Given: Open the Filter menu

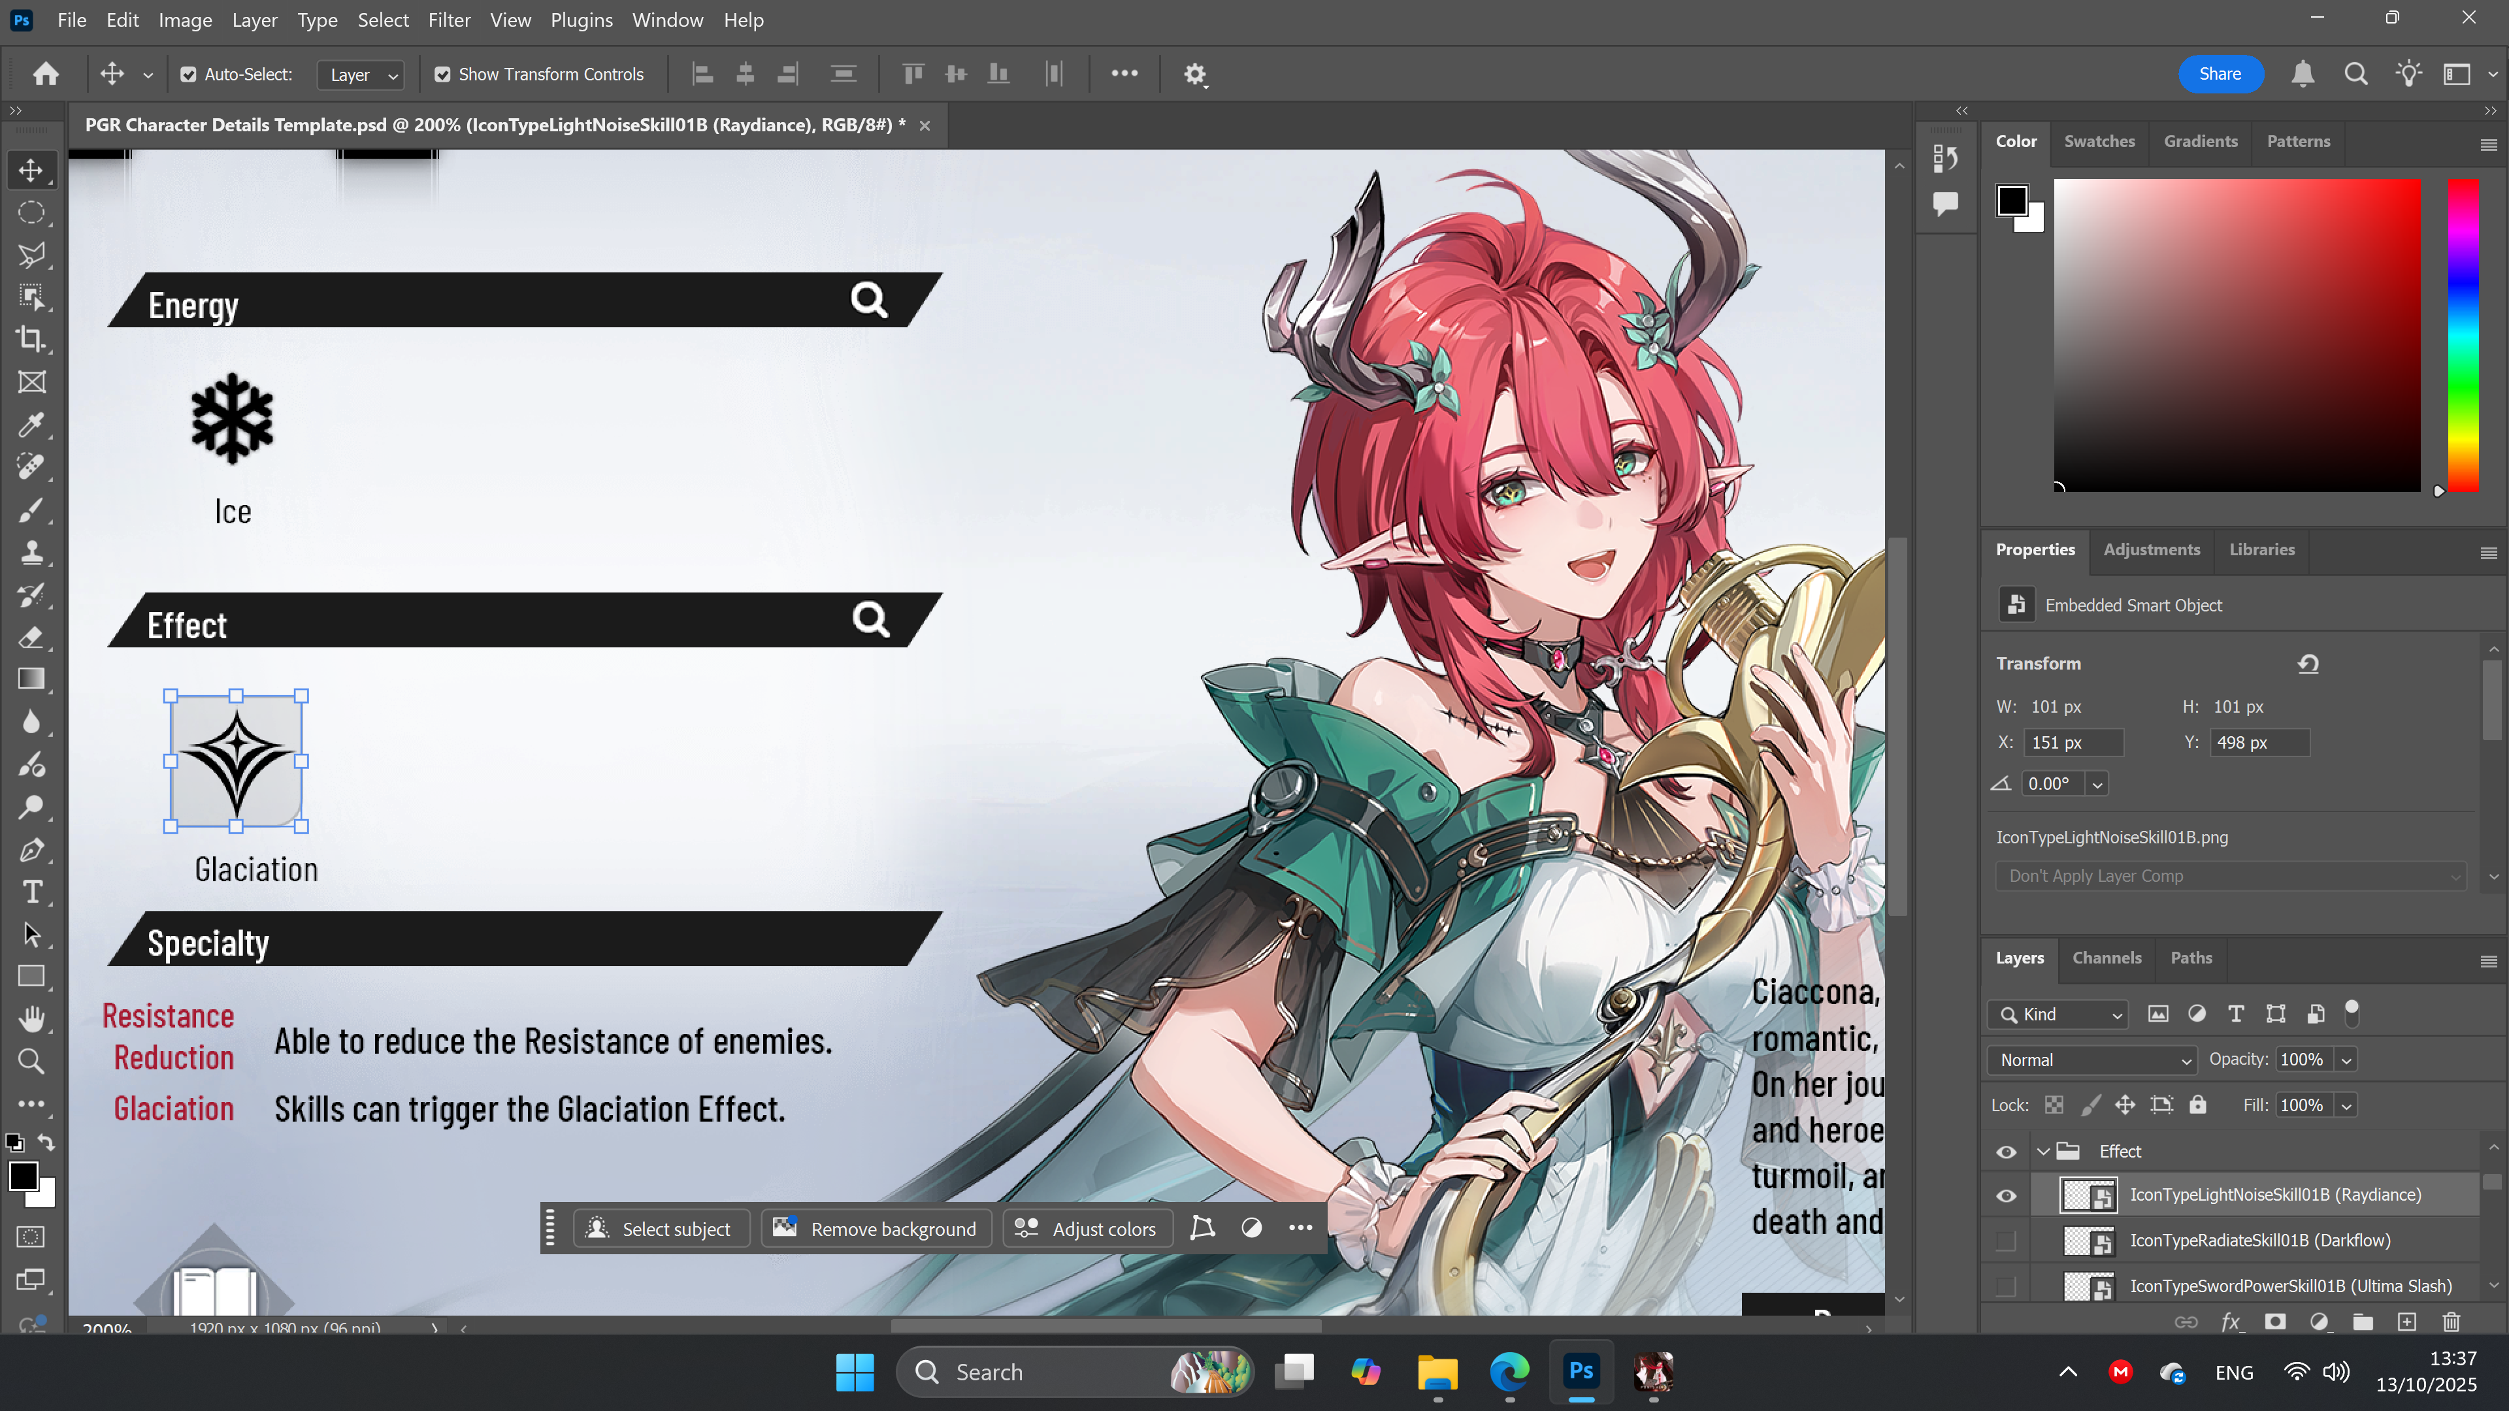Looking at the screenshot, I should coord(449,20).
